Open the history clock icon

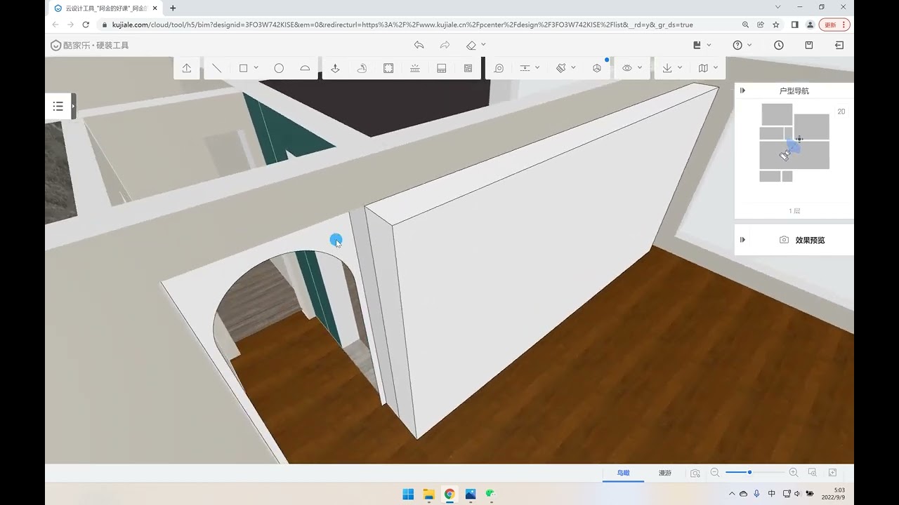tap(779, 45)
